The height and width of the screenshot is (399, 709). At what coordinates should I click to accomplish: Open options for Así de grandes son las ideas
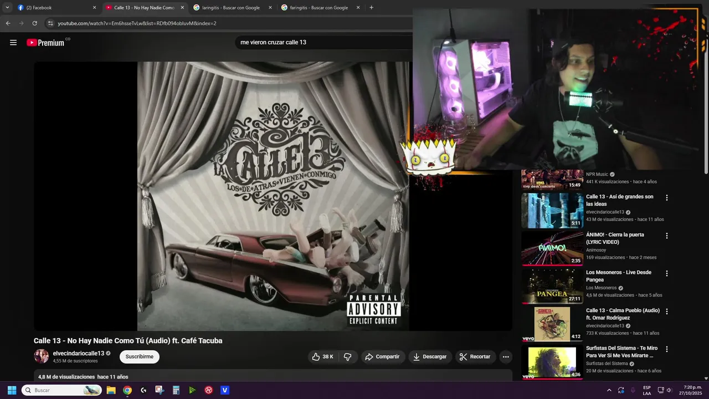[667, 197]
